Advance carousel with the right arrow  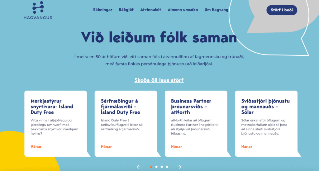pyautogui.click(x=179, y=167)
